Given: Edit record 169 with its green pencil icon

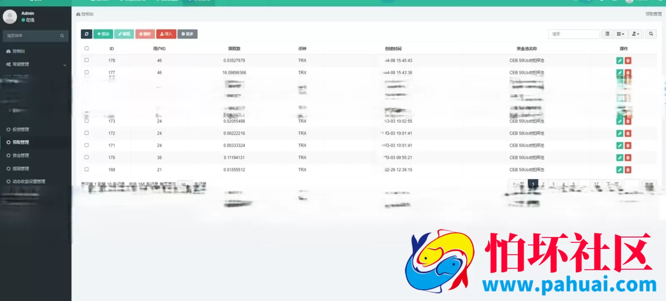Looking at the screenshot, I should pos(619,170).
